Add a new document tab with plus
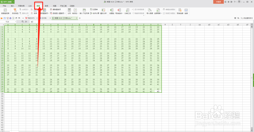Screen dimensions: 254x132 80,18
